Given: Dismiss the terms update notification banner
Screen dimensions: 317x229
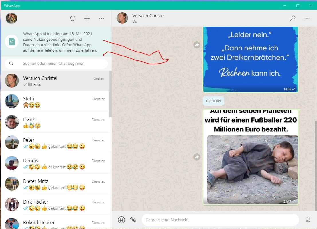Looking at the screenshot, I should point(105,42).
